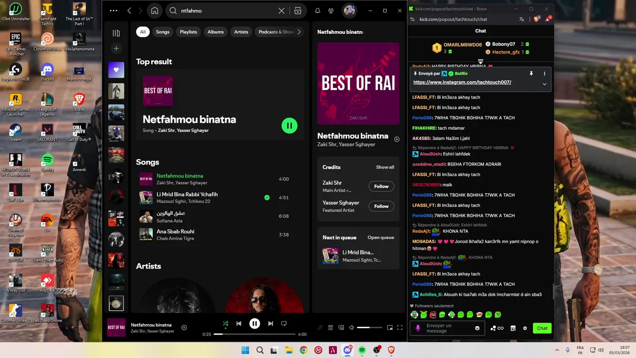Unpin the pinned BotRix message
636x358 pixels.
[531, 74]
